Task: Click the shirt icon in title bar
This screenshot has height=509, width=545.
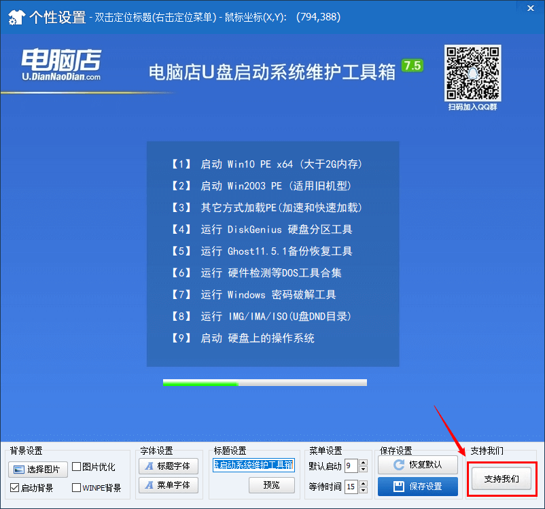Action: click(14, 16)
